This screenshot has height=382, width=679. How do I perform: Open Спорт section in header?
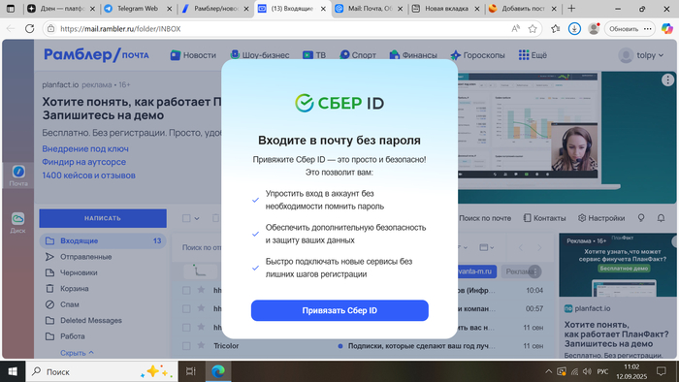click(358, 55)
